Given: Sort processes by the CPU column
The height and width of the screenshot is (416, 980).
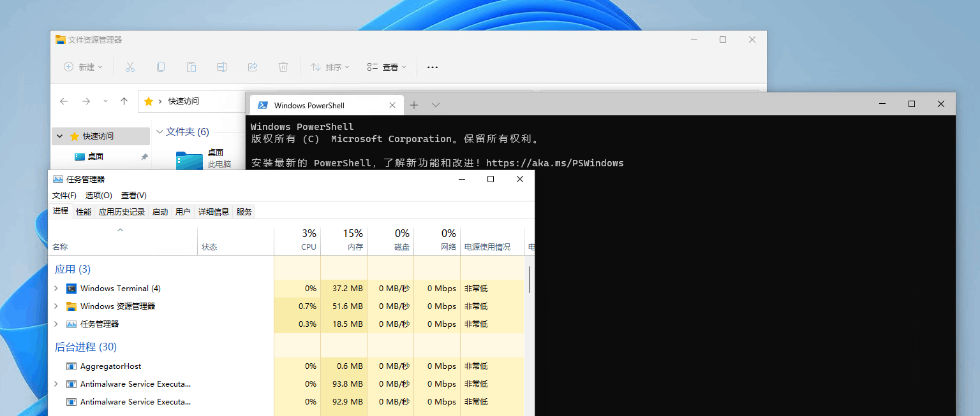Looking at the screenshot, I should click(297, 241).
